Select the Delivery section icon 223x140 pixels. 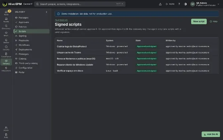pos(6,62)
